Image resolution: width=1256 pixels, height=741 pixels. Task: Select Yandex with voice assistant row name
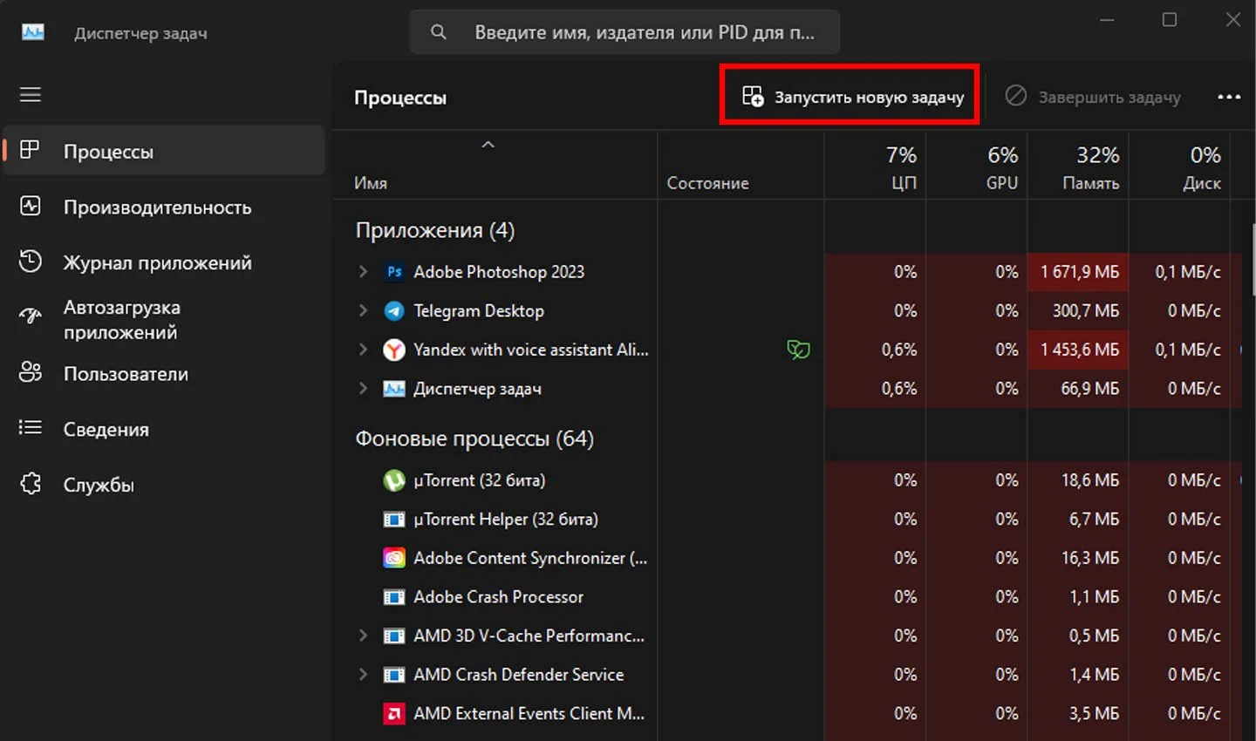coord(531,350)
